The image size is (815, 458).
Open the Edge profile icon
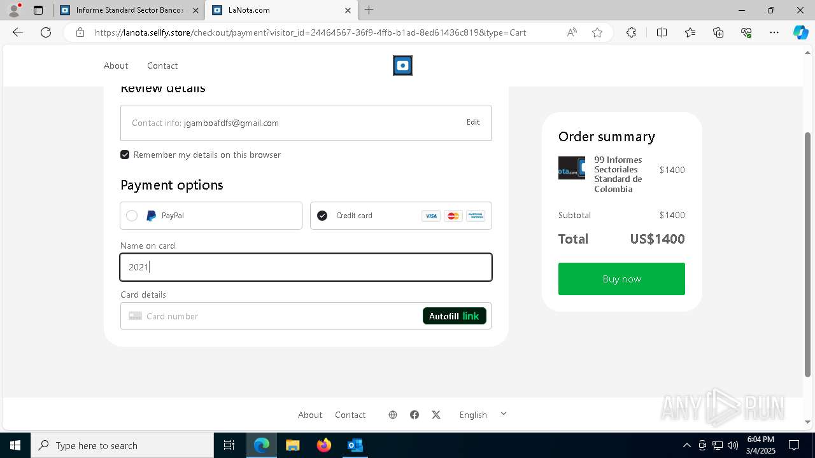(x=13, y=10)
